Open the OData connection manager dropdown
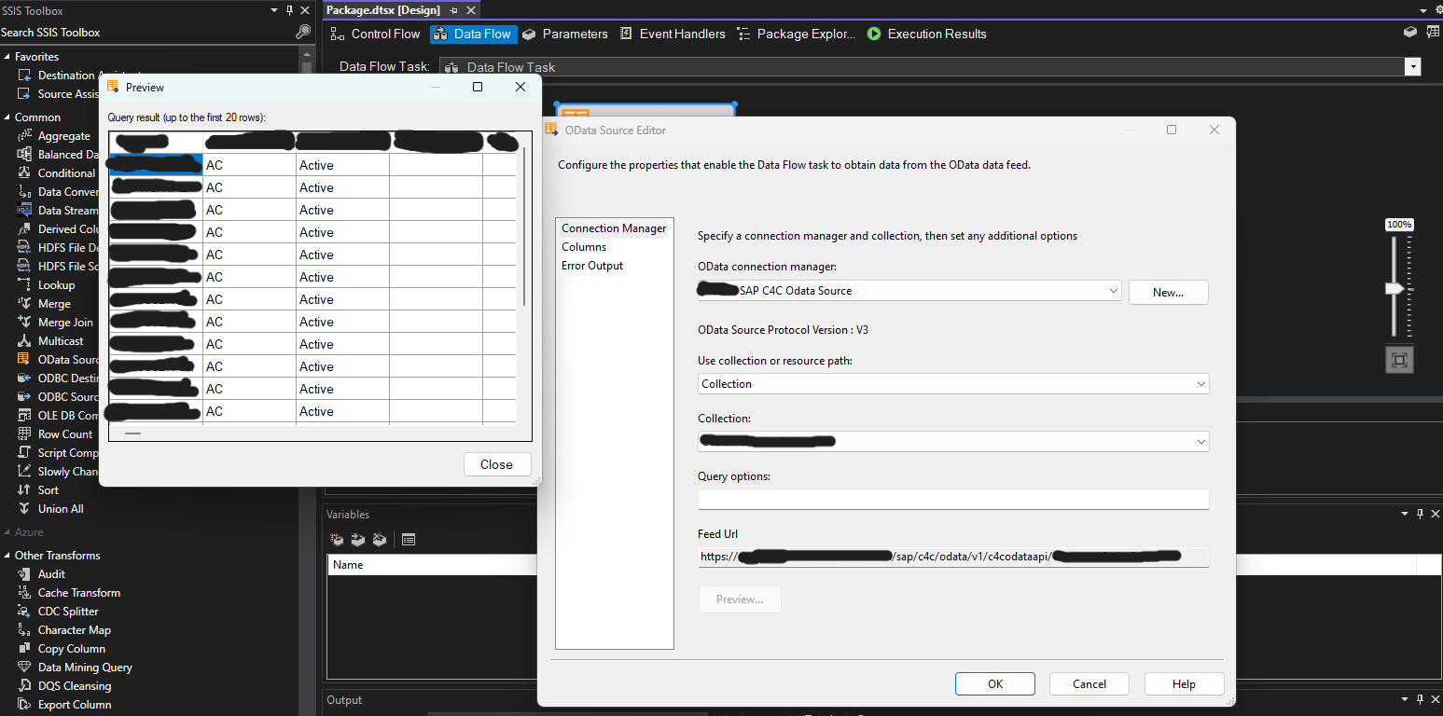This screenshot has width=1443, height=716. 1114,291
